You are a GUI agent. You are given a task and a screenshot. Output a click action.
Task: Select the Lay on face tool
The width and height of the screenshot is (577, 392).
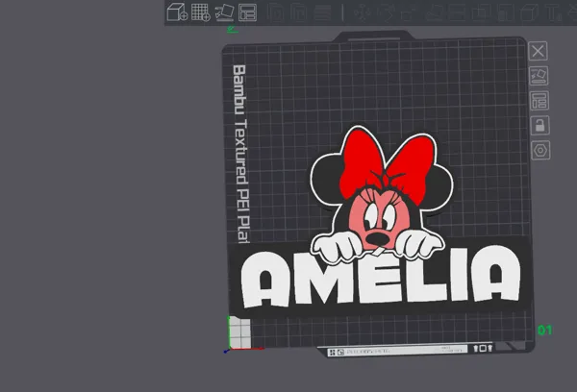435,12
